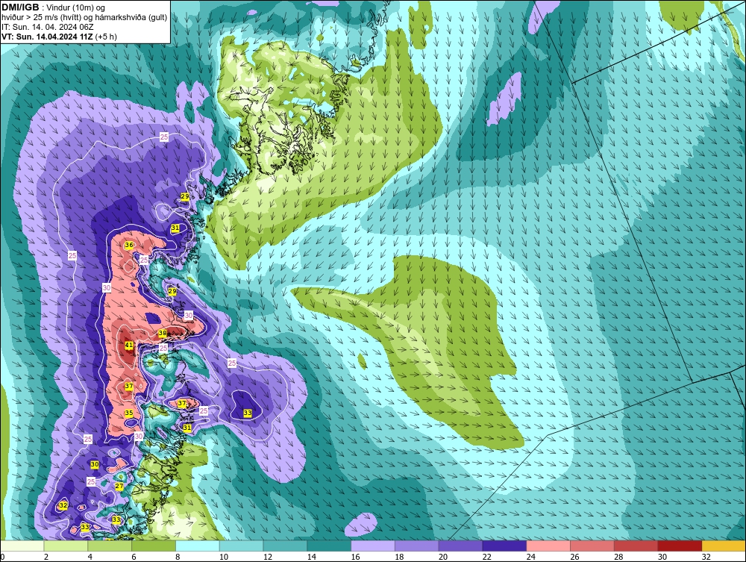746x562 pixels.
Task: Click the yellow gust label 41
Action: tap(129, 345)
